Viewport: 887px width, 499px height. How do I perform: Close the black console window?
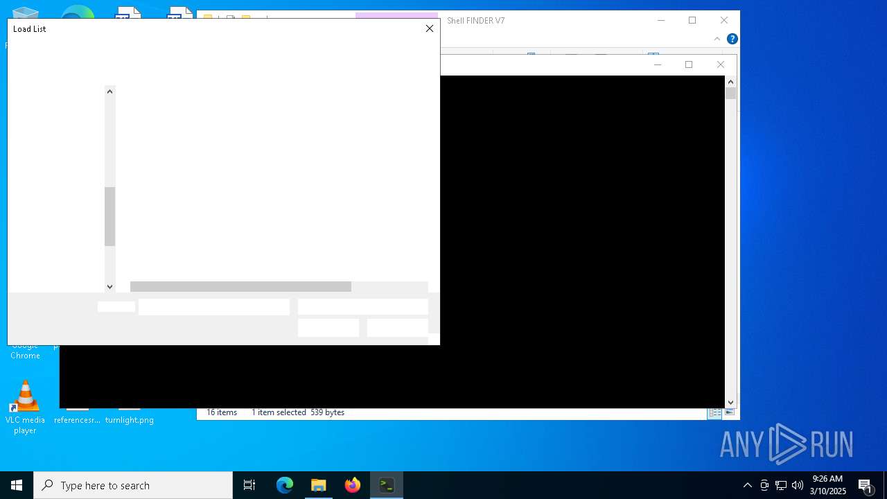point(721,64)
